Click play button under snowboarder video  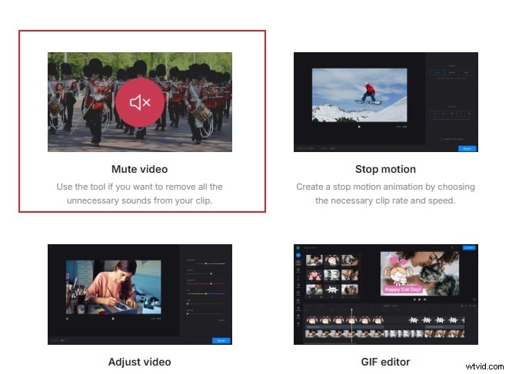pyautogui.click(x=359, y=126)
